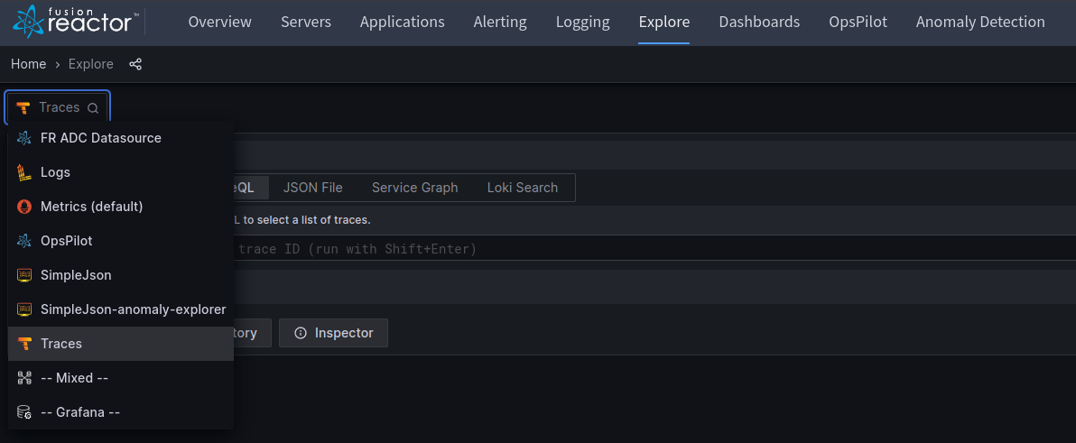
Task: Choose SimpleJson-anomaly-explorer datasource
Action: coord(121,309)
